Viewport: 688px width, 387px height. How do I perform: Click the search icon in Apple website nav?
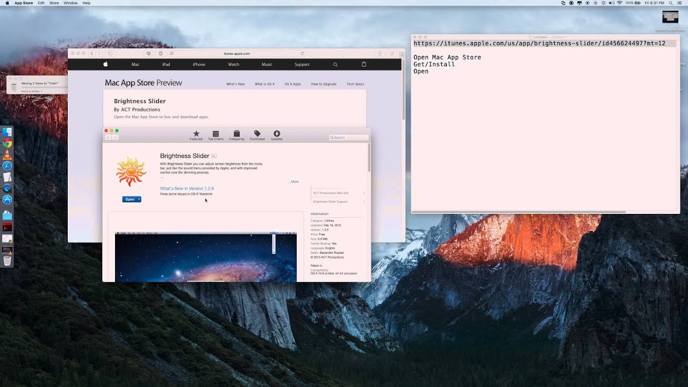[335, 64]
